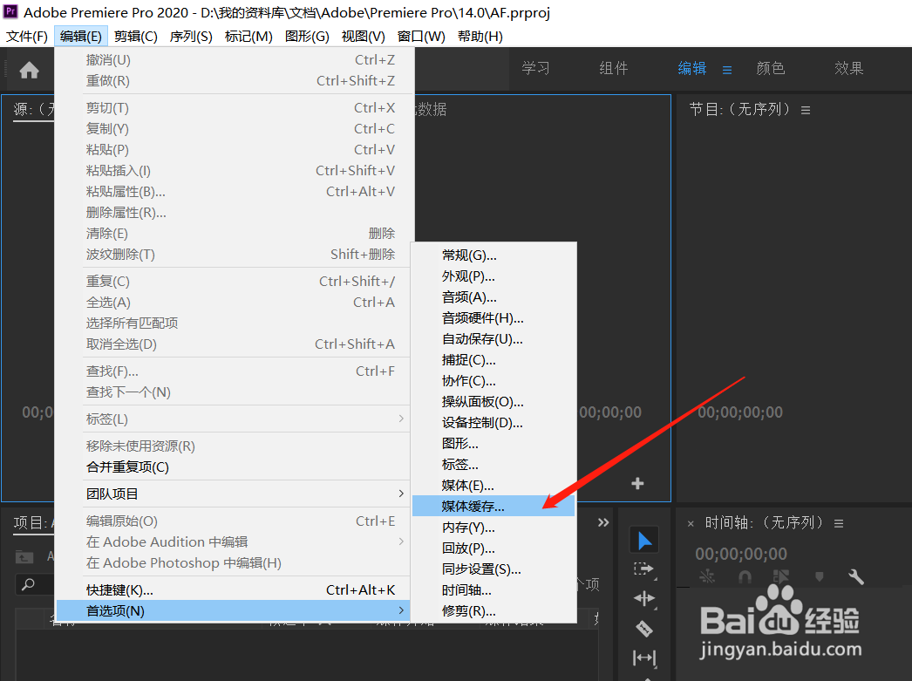Open 同步设置(S)... preferences
This screenshot has width=912, height=681.
pyautogui.click(x=493, y=569)
